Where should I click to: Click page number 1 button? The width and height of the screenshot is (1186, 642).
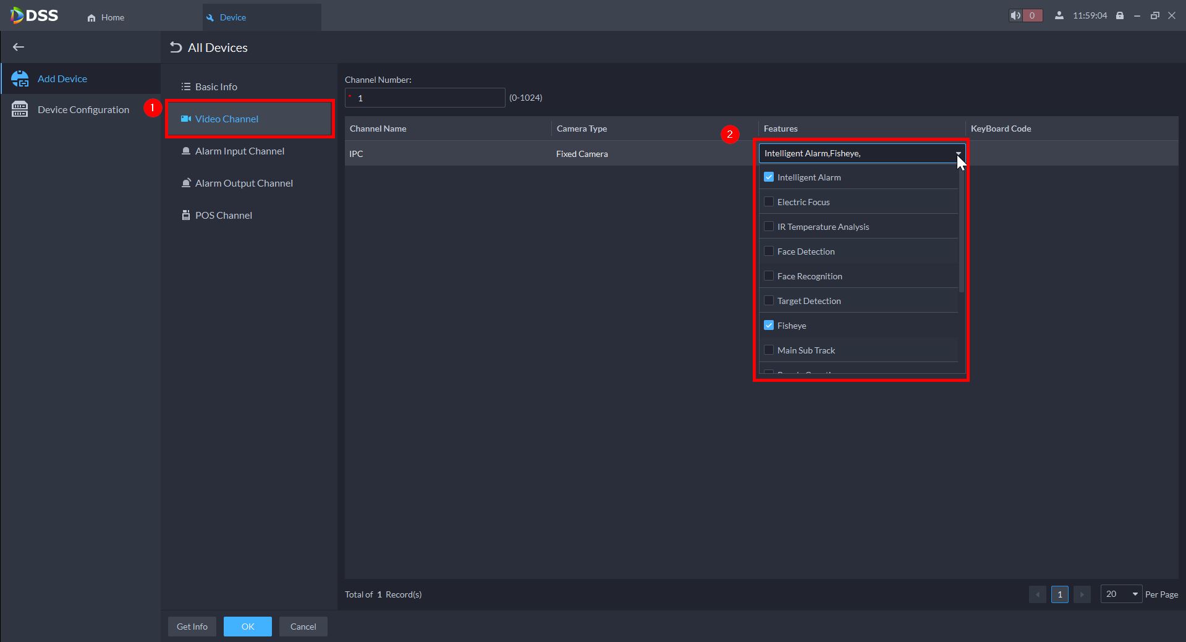tap(1060, 594)
